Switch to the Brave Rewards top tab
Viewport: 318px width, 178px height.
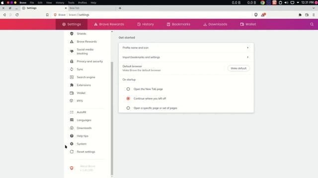pos(109,24)
